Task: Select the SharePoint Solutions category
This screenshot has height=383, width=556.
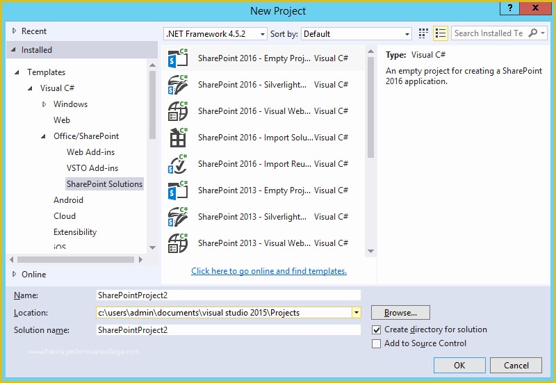Action: click(x=105, y=184)
